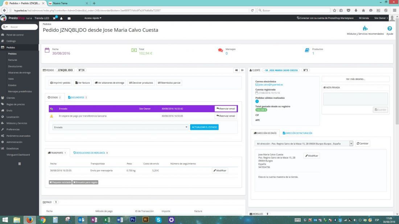
Task: Open Illustrator from the taskbar
Action: click(145, 220)
